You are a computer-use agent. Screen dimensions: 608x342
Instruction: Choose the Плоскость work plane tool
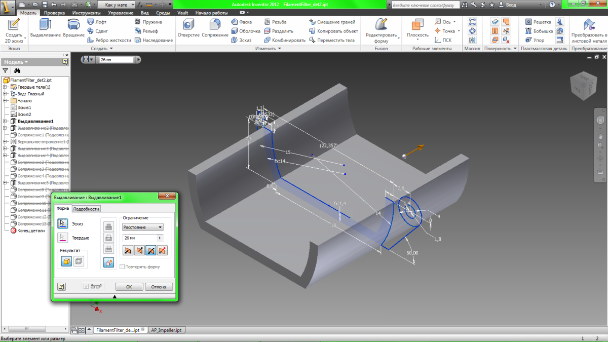click(x=417, y=28)
